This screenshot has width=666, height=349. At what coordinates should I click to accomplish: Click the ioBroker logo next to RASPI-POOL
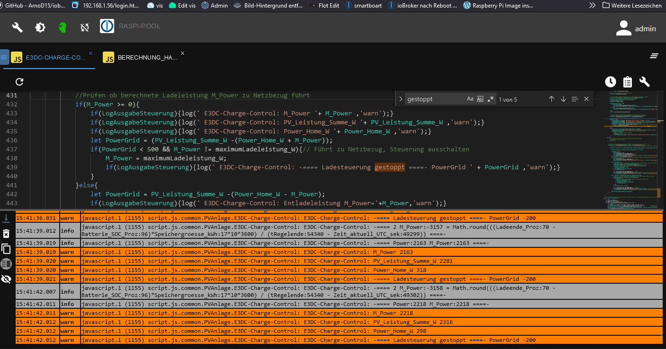(x=107, y=26)
